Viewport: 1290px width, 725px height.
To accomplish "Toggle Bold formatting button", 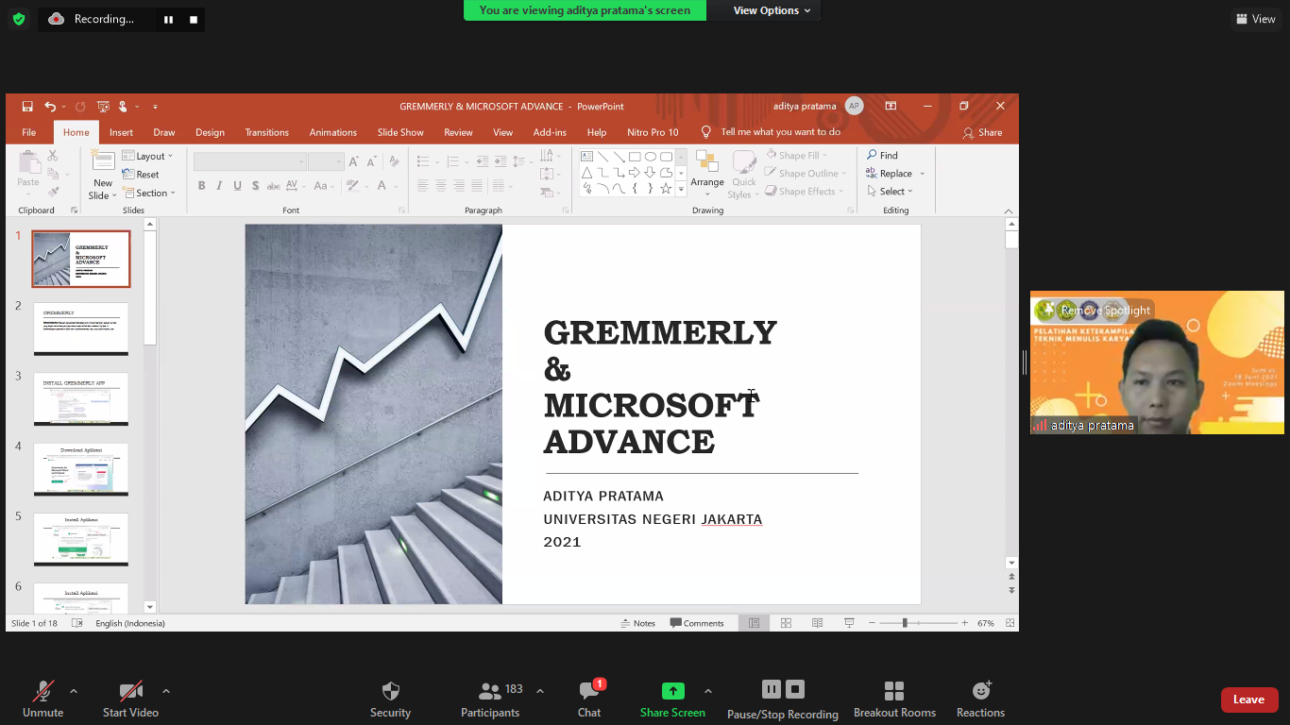I will point(201,186).
